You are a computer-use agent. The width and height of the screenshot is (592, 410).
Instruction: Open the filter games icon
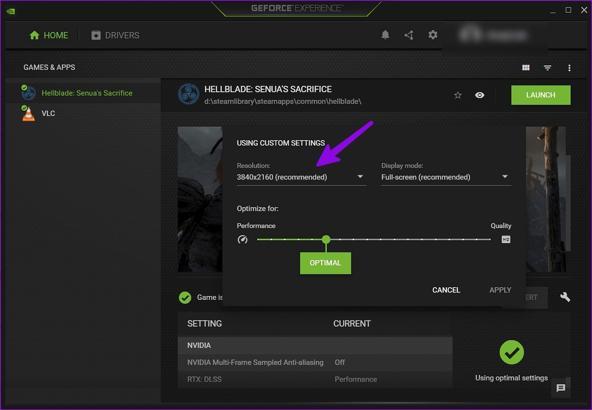pyautogui.click(x=547, y=68)
